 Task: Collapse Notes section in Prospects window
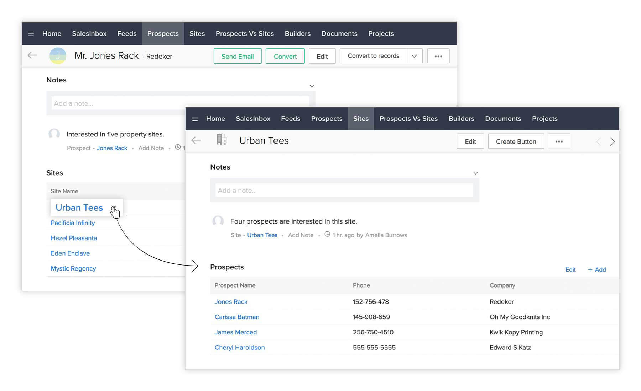pyautogui.click(x=312, y=86)
